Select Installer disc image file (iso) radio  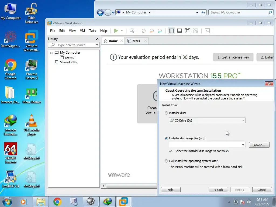coord(166,138)
